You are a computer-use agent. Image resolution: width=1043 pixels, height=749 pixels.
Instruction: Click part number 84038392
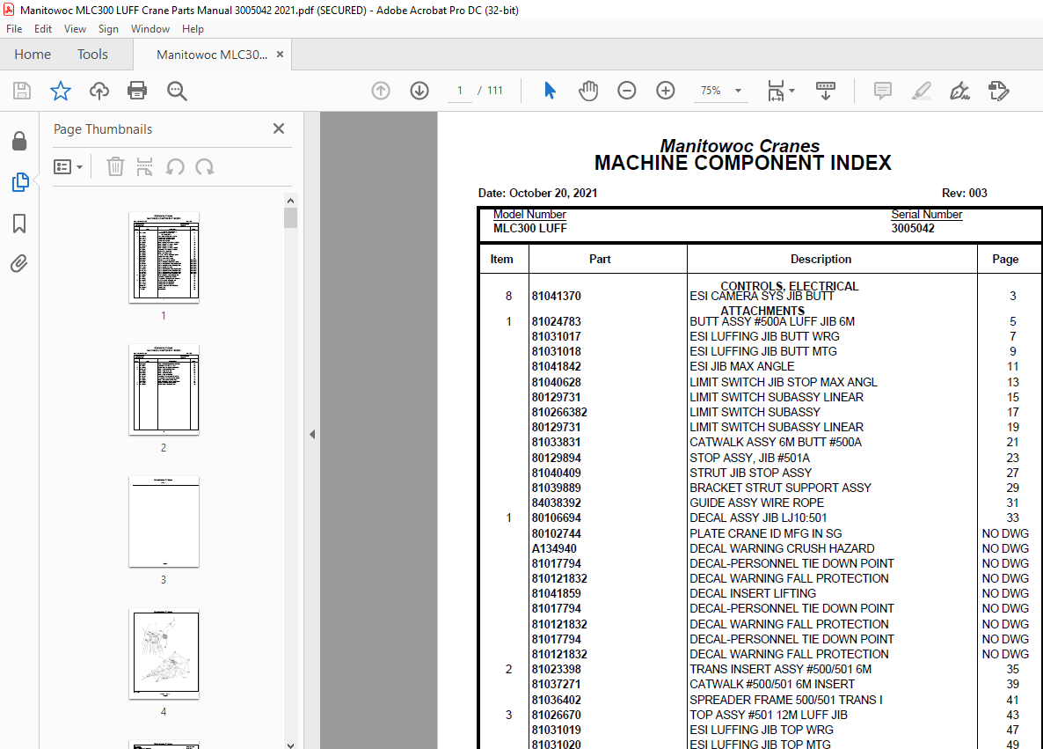tap(556, 503)
